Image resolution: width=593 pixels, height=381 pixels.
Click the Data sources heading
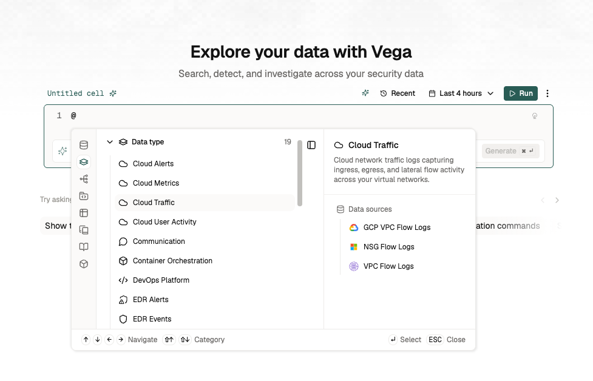point(370,209)
